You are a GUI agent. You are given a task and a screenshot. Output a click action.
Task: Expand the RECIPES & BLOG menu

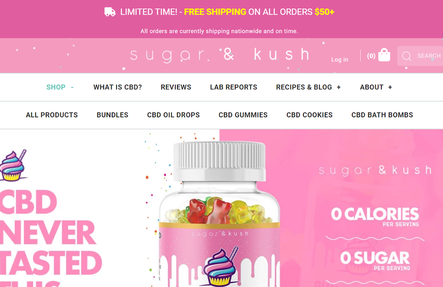[339, 87]
